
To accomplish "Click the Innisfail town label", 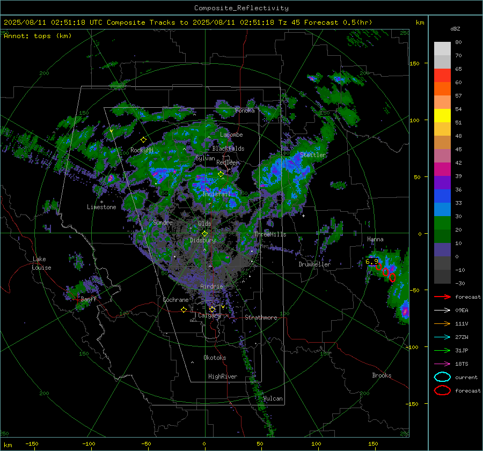I will [217, 194].
